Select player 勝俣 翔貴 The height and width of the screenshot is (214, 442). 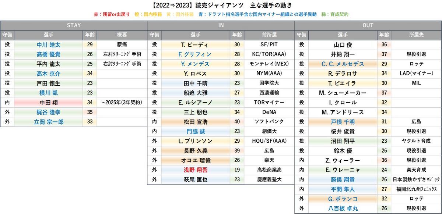click(x=343, y=179)
